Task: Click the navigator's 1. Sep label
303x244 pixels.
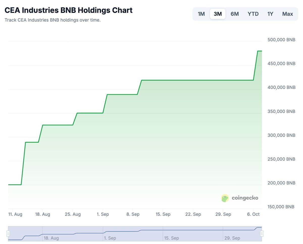Action: [110, 238]
